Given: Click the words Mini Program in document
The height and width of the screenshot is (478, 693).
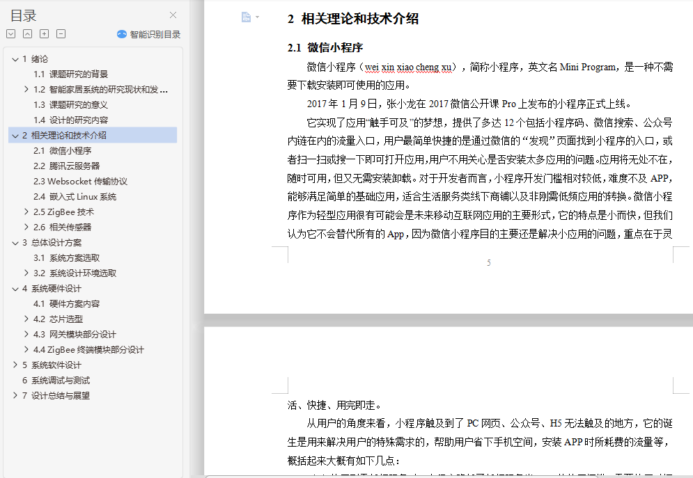Looking at the screenshot, I should click(x=587, y=67).
